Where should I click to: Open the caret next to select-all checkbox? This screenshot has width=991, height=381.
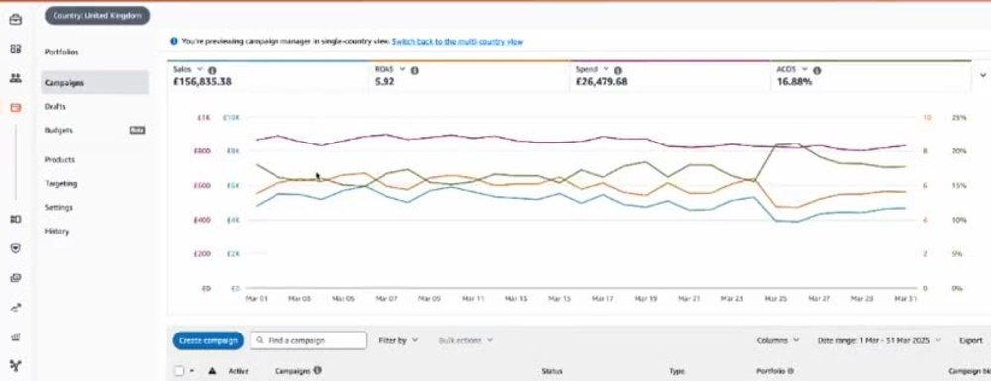tap(192, 371)
